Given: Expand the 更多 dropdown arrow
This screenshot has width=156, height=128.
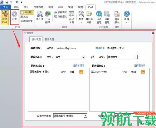Looking at the screenshot, I should coord(127,22).
